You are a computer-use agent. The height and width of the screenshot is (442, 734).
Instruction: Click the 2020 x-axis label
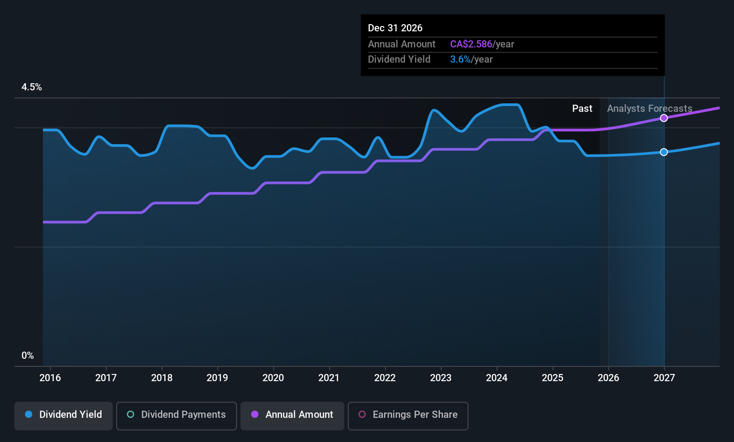pyautogui.click(x=273, y=378)
